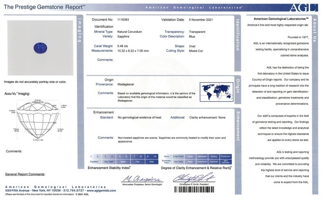Select the None clarity enhancement cell
Viewport: 325px width, 200px height.
tap(167, 156)
